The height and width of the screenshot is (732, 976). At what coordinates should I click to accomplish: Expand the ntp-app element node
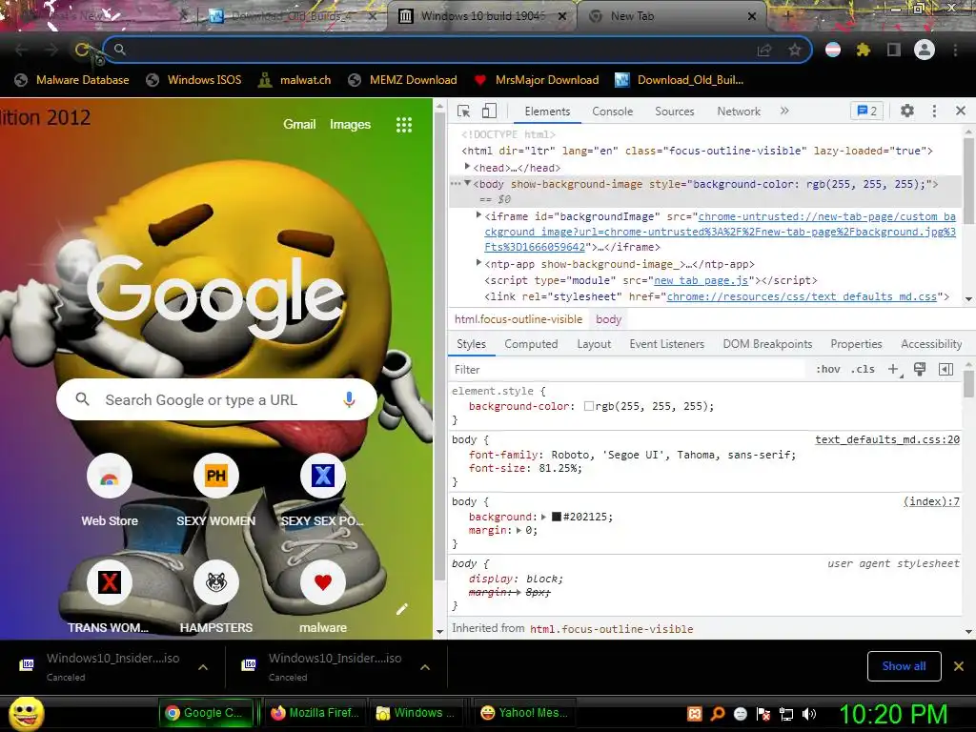[x=478, y=263]
